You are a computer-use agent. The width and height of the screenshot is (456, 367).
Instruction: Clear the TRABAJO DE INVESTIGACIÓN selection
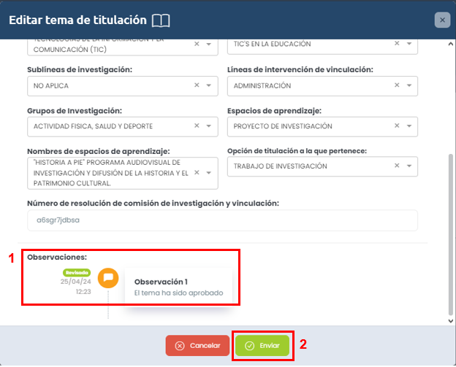click(398, 166)
